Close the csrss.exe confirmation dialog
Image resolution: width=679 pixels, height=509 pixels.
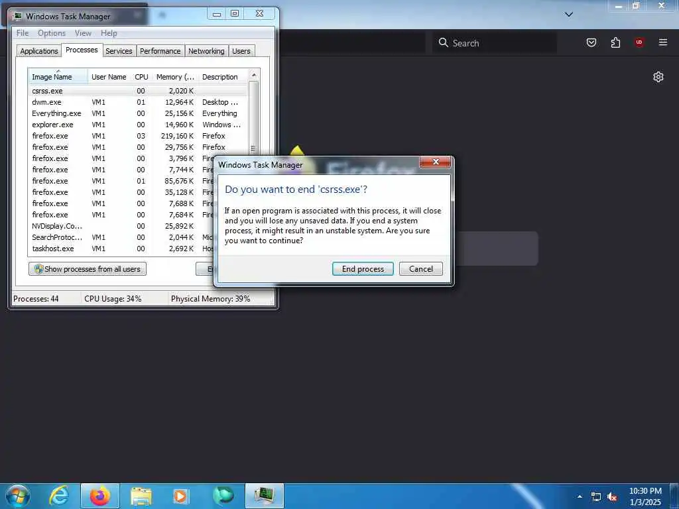click(436, 162)
